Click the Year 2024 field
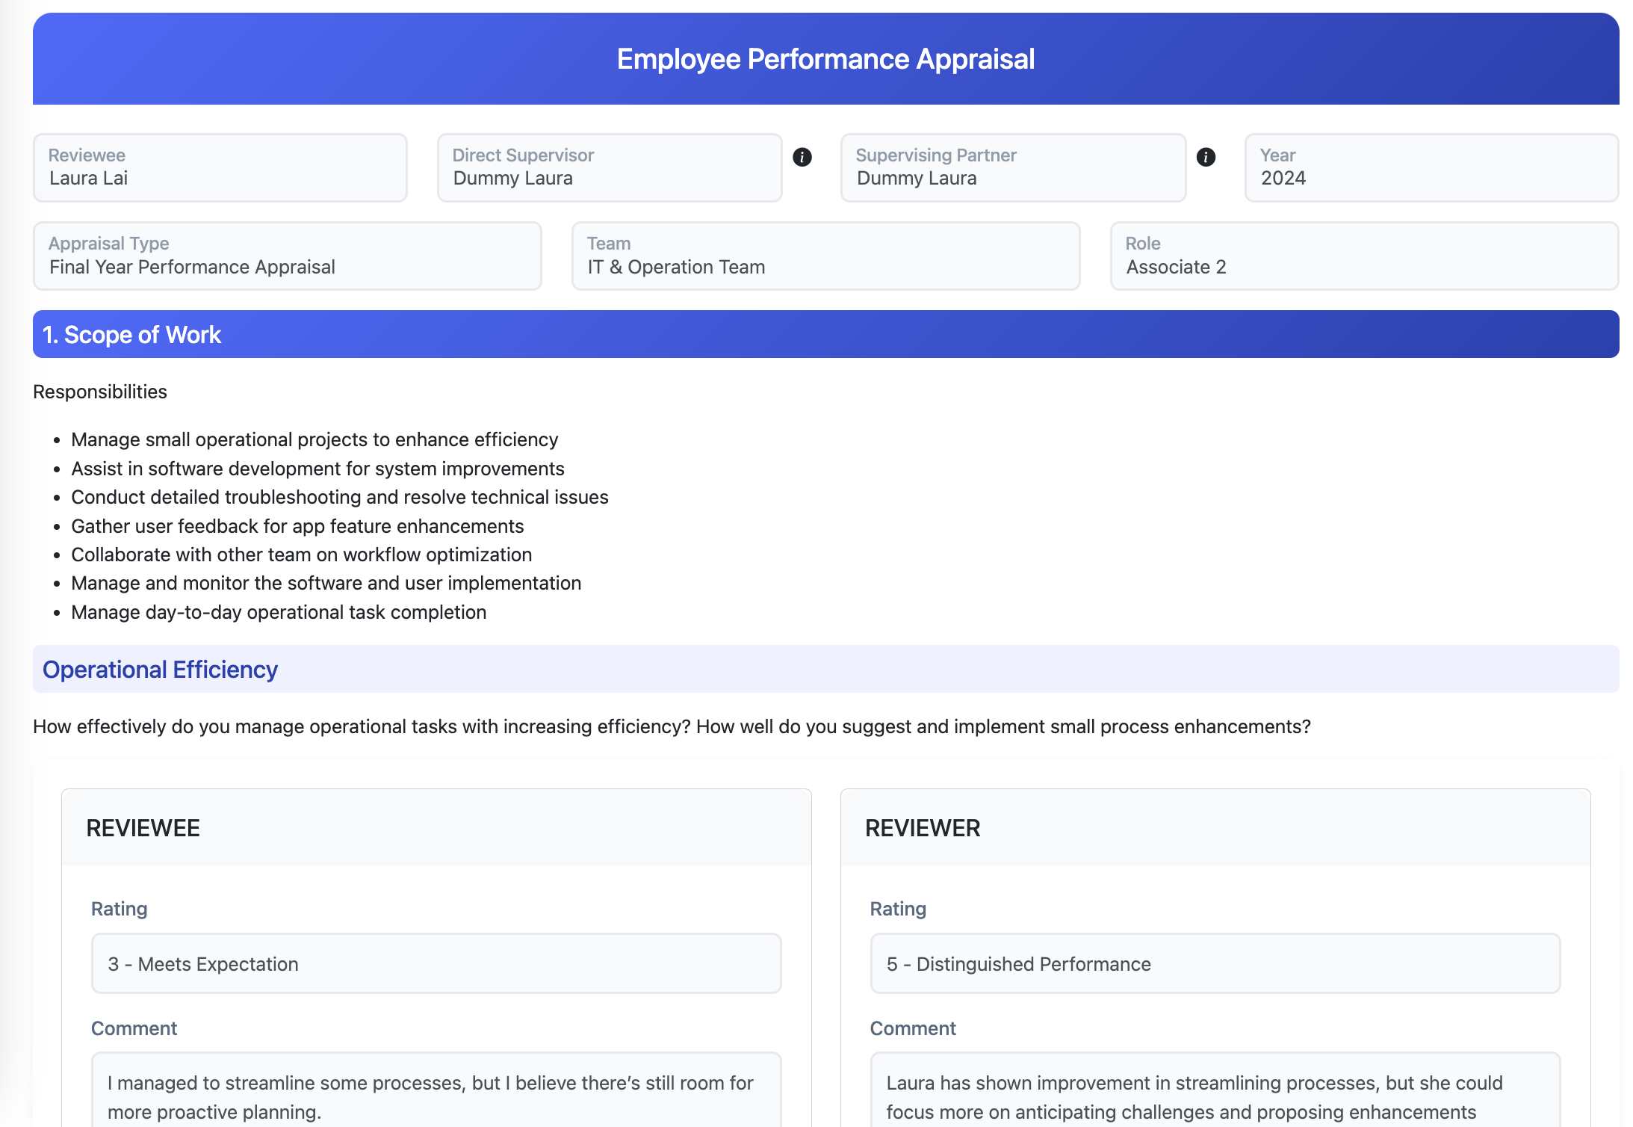 [x=1431, y=168]
